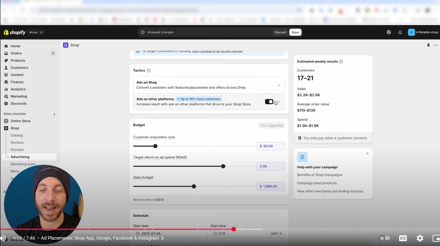This screenshot has height=246, width=440.
Task: Click the unsaved changes info icon
Action: pyautogui.click(x=143, y=32)
